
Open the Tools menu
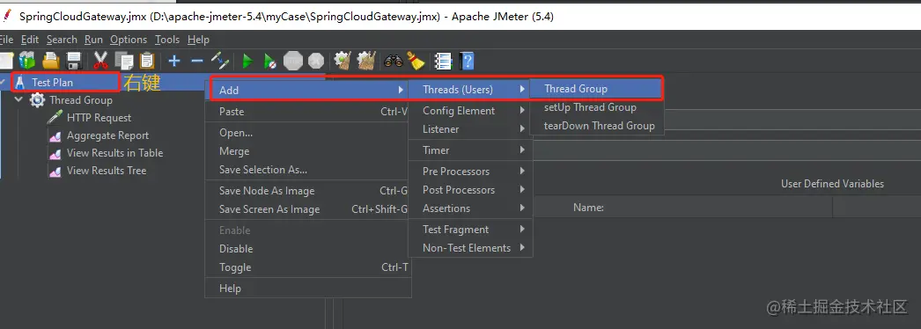[167, 40]
